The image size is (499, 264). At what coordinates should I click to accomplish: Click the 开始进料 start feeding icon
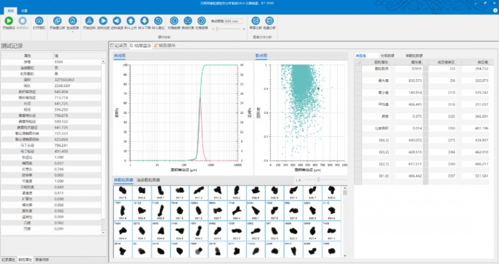pos(88,22)
